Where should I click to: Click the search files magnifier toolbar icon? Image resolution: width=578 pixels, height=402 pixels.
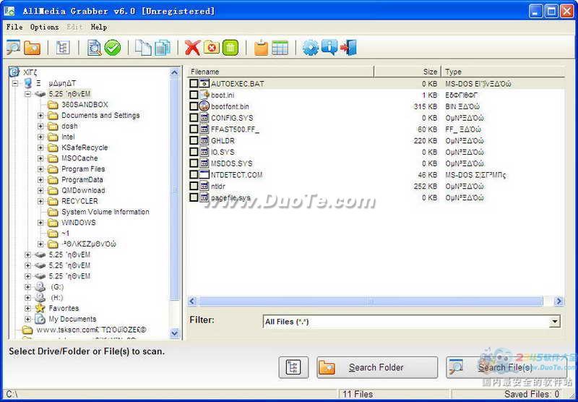(13, 48)
